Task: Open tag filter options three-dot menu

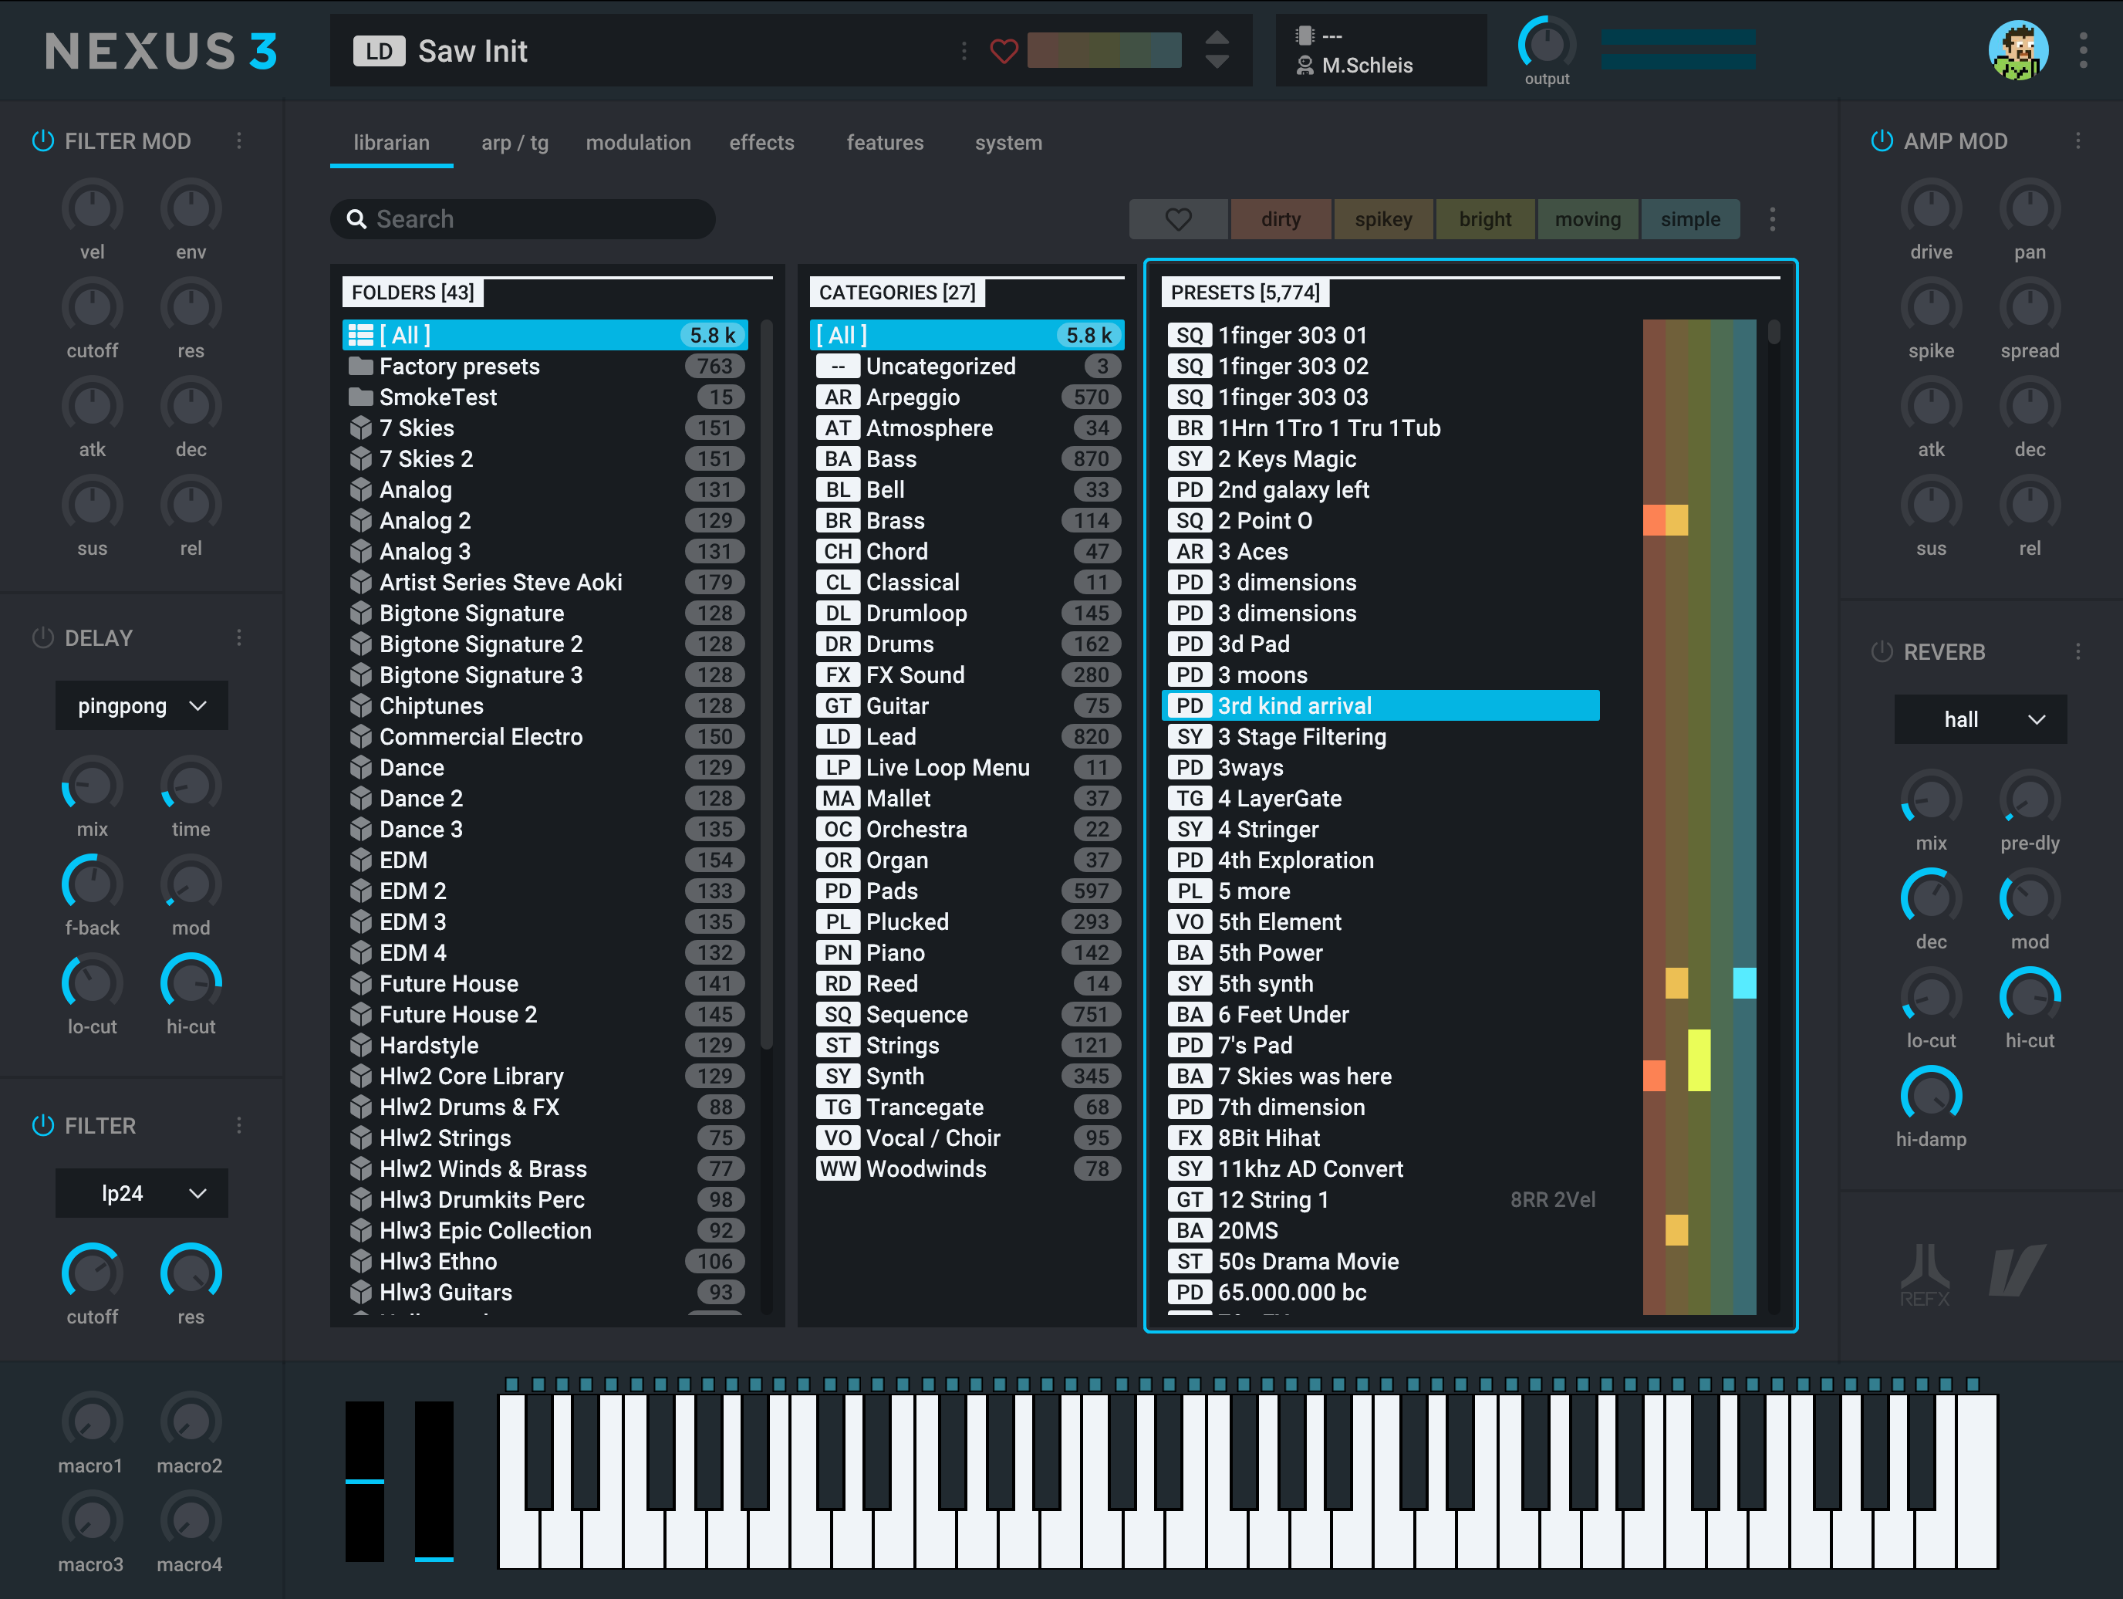Action: tap(1772, 219)
